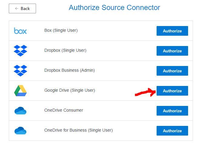Authorize the Box (Single User) connector
Screen dimensions: 199x151
tap(172, 31)
